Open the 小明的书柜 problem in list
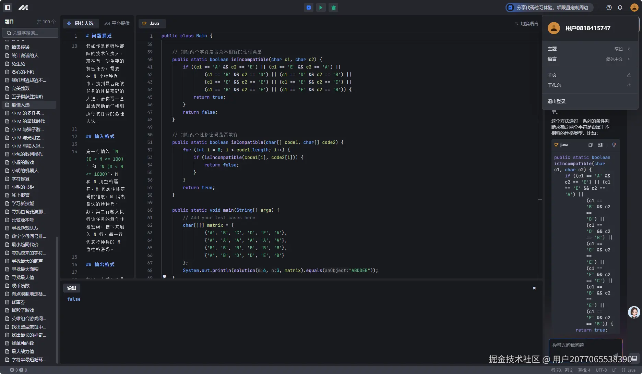 [x=23, y=187]
